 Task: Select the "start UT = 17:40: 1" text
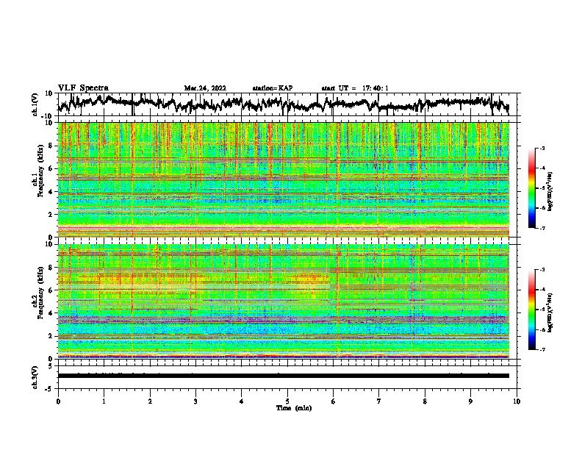(x=355, y=88)
